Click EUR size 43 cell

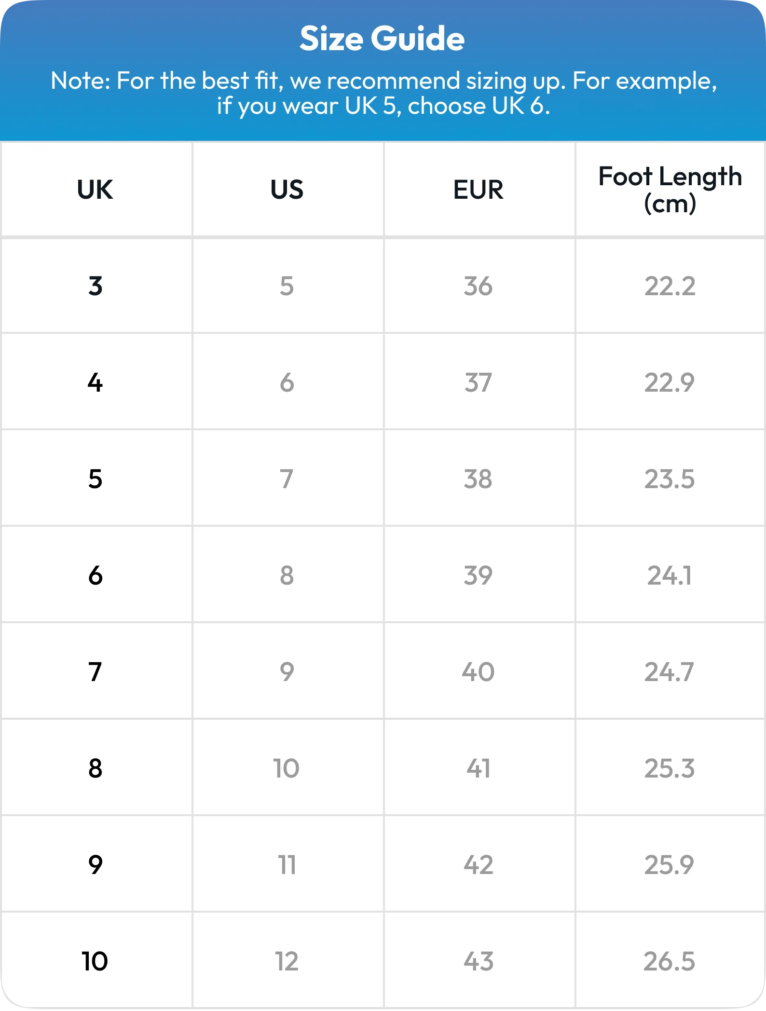click(x=479, y=961)
